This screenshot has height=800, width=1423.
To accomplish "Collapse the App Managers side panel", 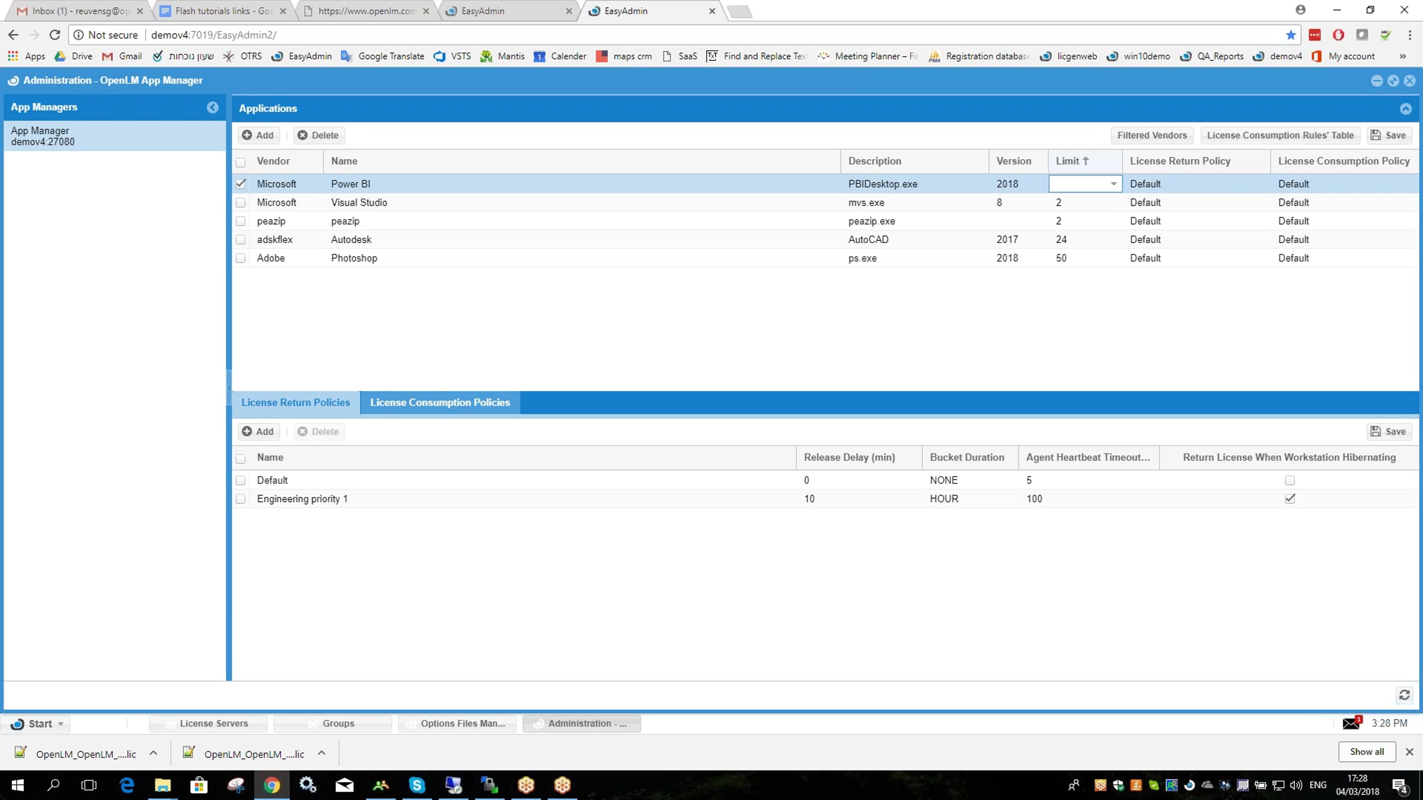I will tap(212, 107).
